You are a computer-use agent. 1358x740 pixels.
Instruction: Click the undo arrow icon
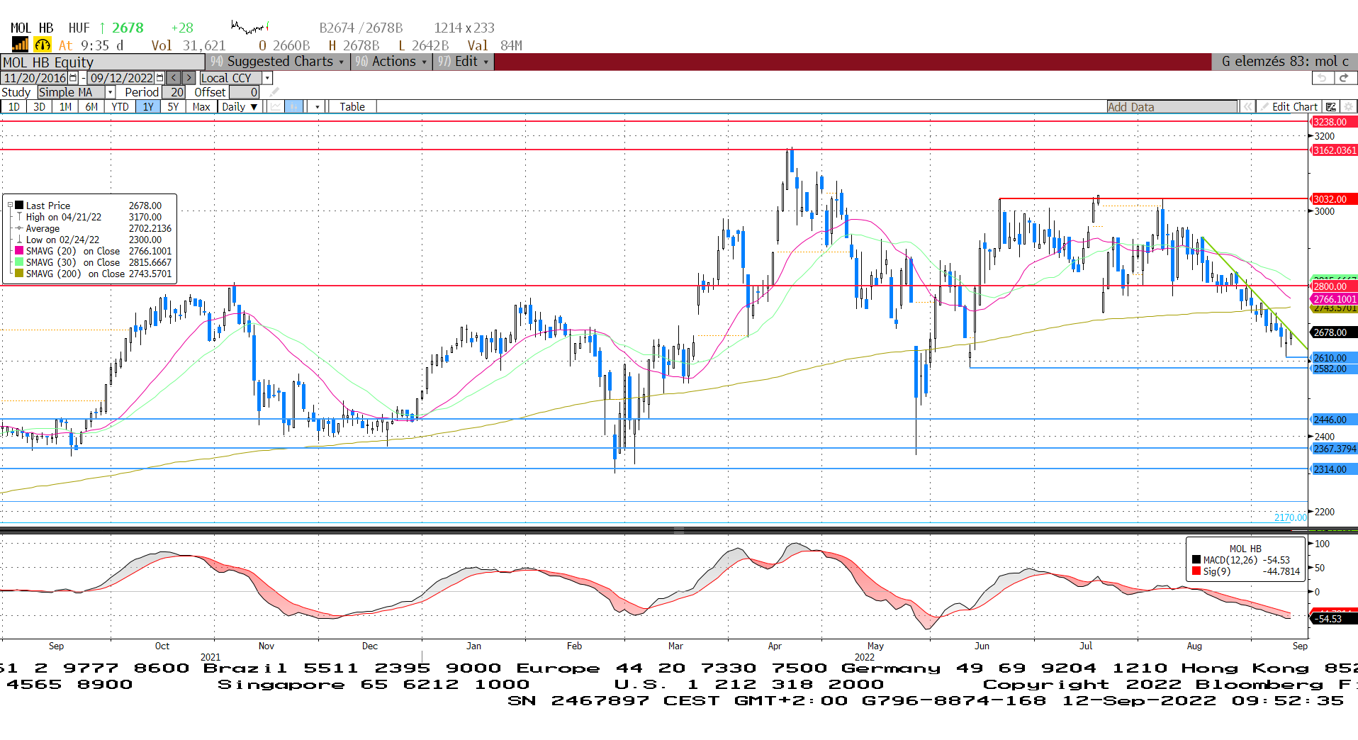pyautogui.click(x=1322, y=77)
